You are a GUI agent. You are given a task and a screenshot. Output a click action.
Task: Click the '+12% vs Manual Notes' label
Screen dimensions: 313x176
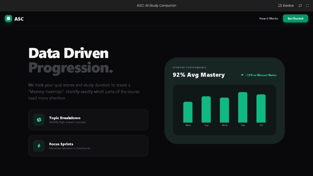point(261,75)
